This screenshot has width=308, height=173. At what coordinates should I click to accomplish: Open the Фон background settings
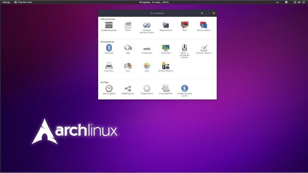185,26
